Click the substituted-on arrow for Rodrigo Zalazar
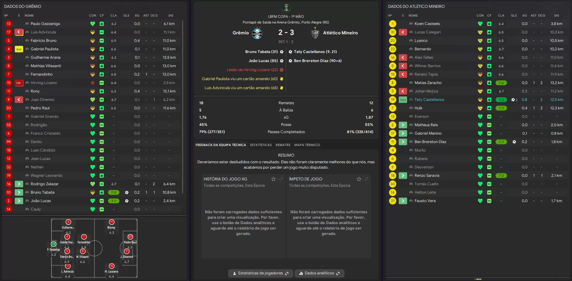The image size is (572, 281). click(19, 184)
